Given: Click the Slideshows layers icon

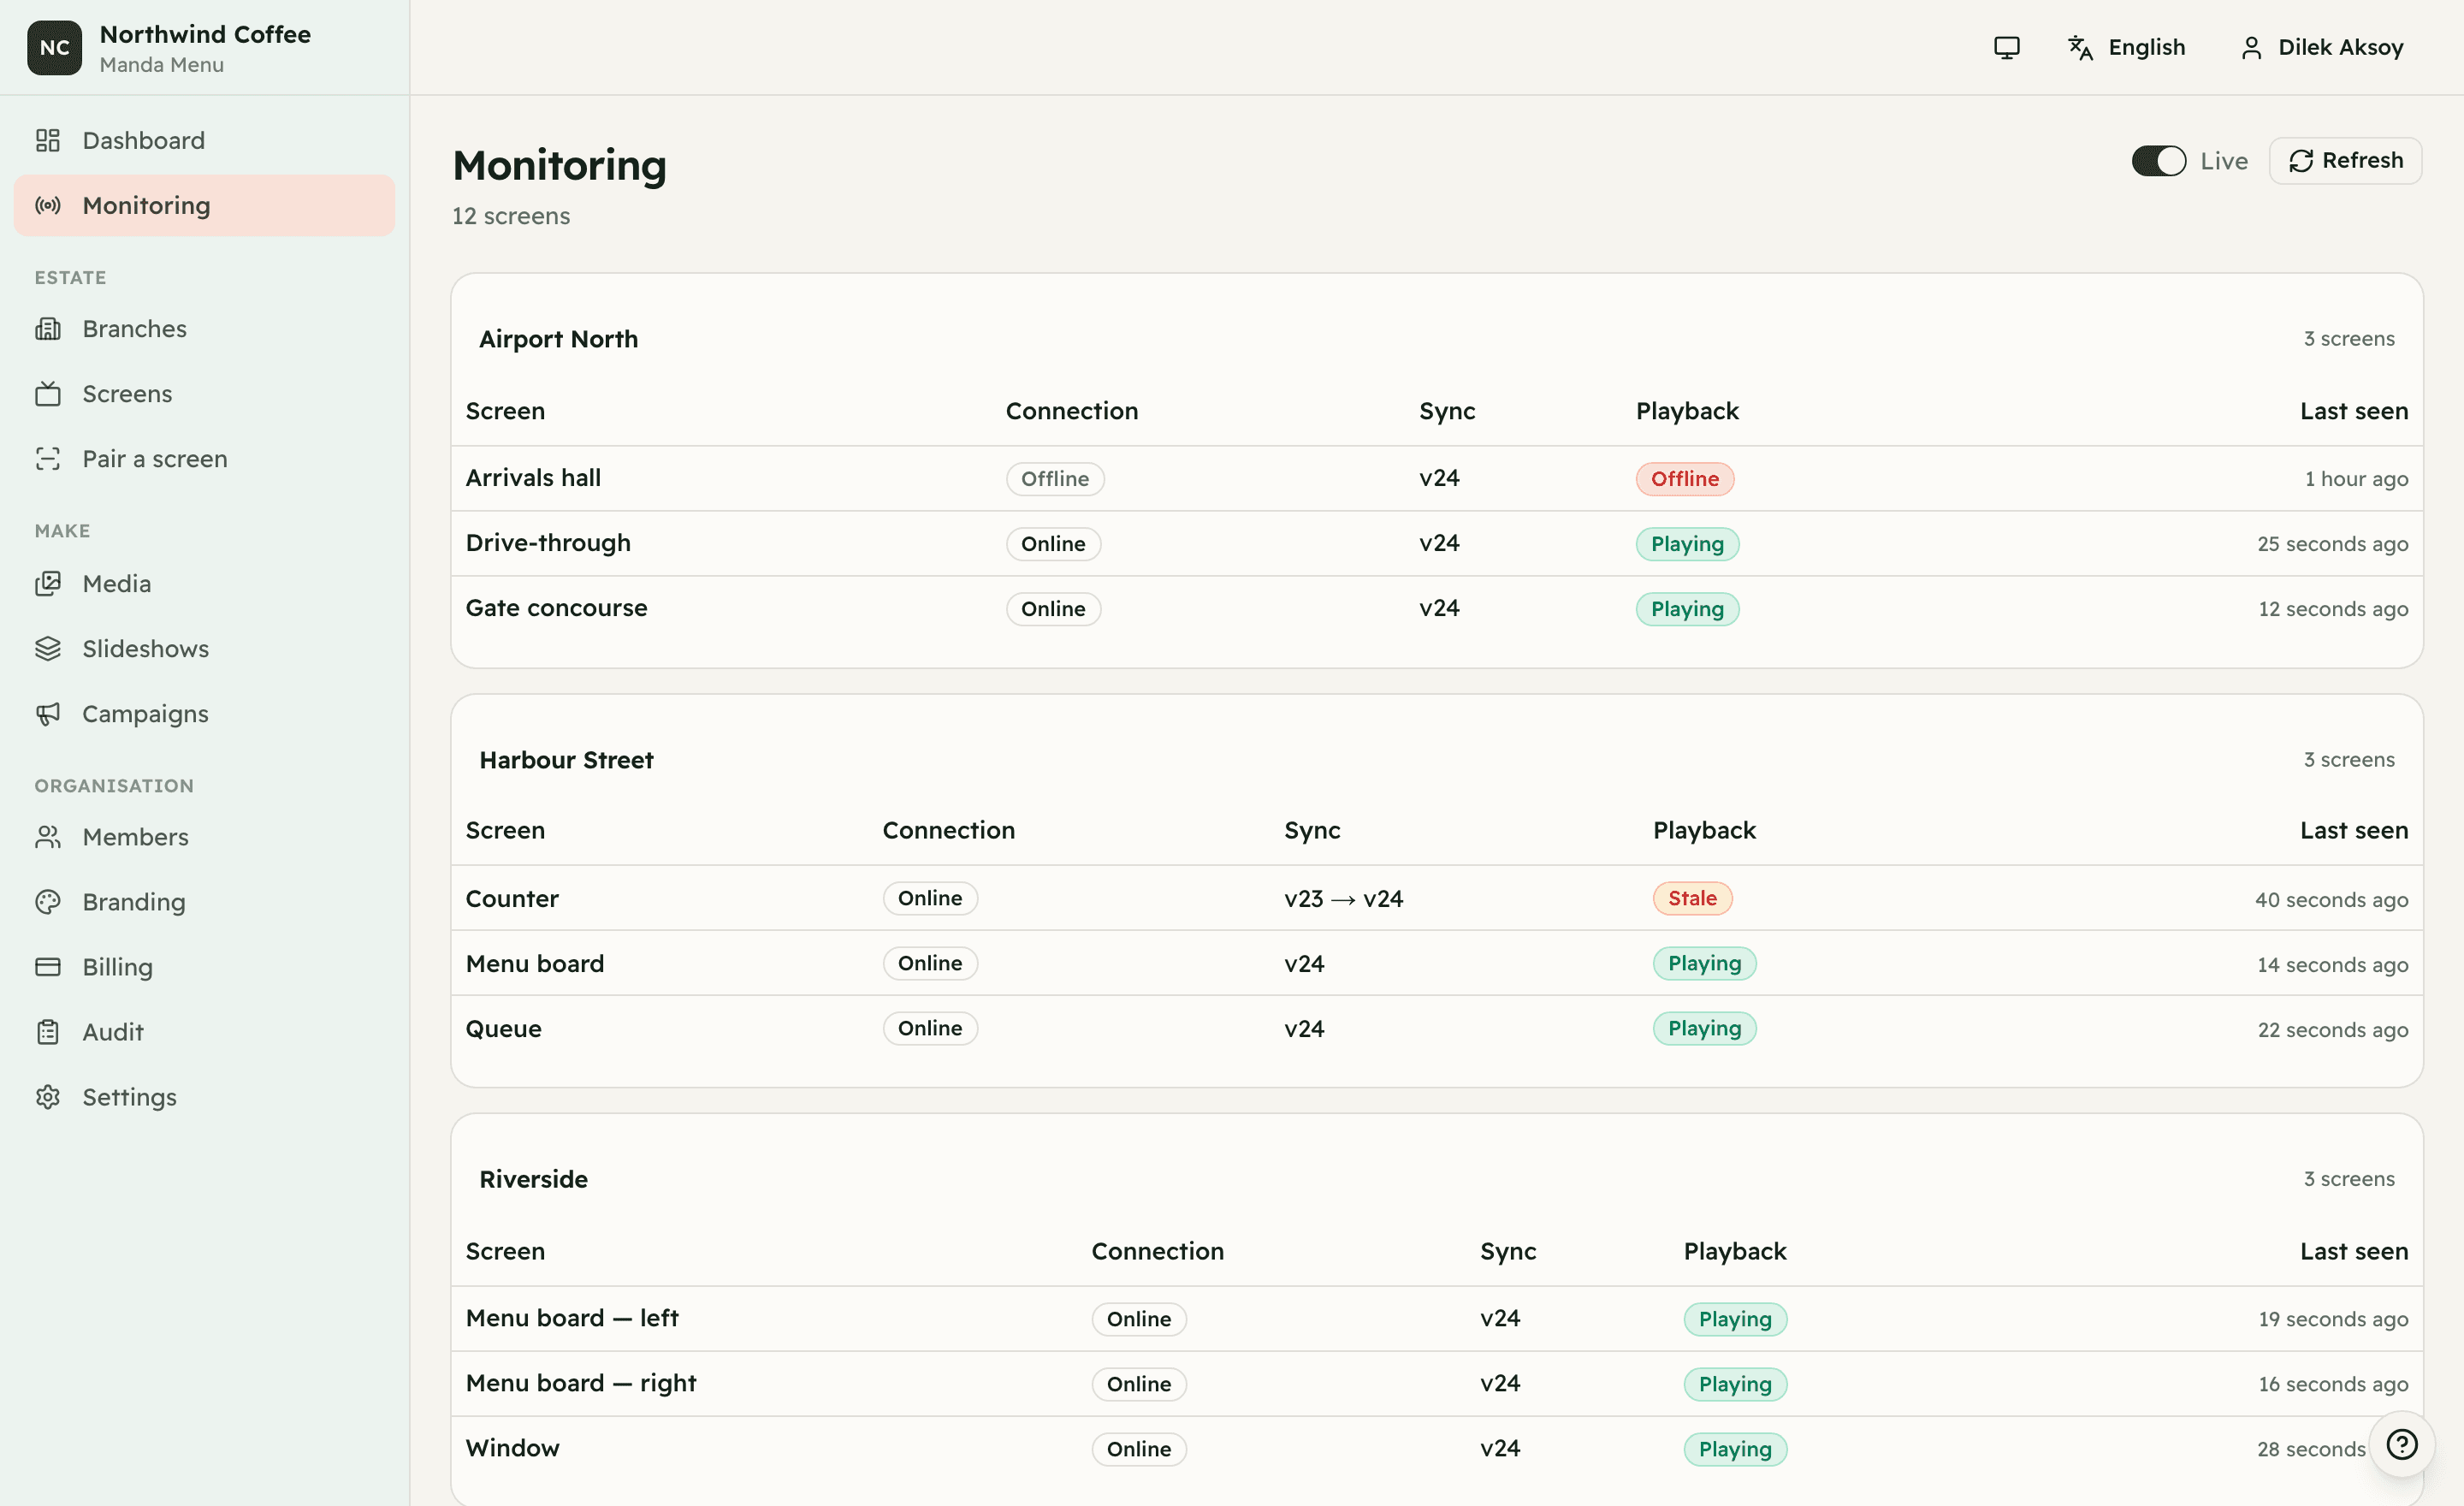Looking at the screenshot, I should (48, 649).
